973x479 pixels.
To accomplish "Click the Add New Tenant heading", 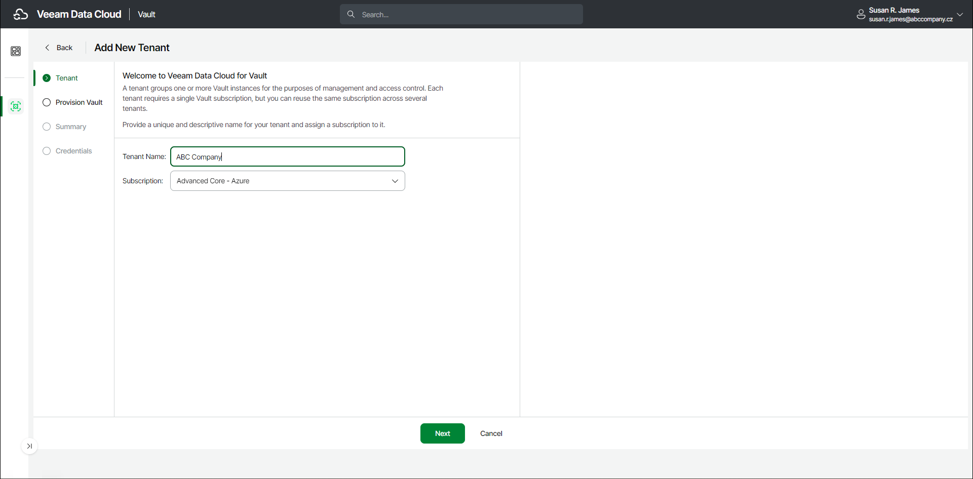I will point(132,48).
